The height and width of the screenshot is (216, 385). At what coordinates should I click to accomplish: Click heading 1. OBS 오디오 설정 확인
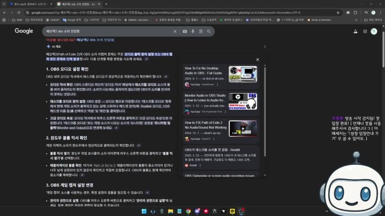point(67,69)
